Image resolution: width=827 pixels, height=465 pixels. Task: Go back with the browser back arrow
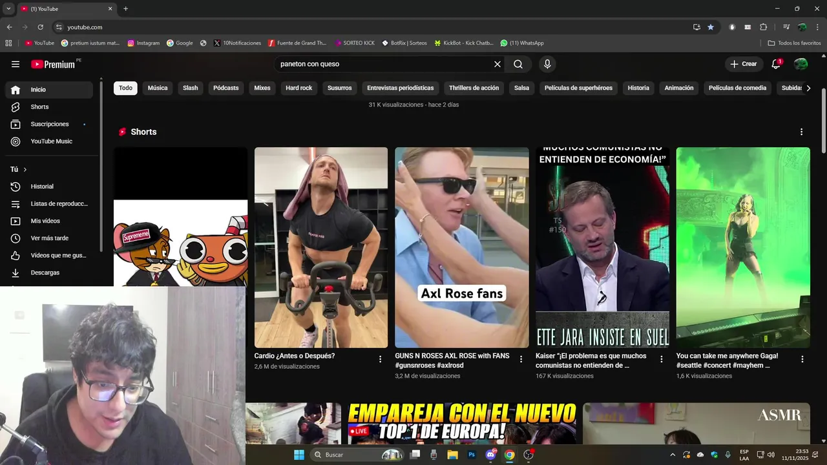pyautogui.click(x=9, y=27)
